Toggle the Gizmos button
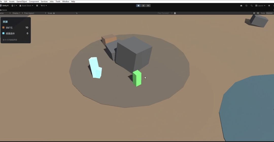 269,13
